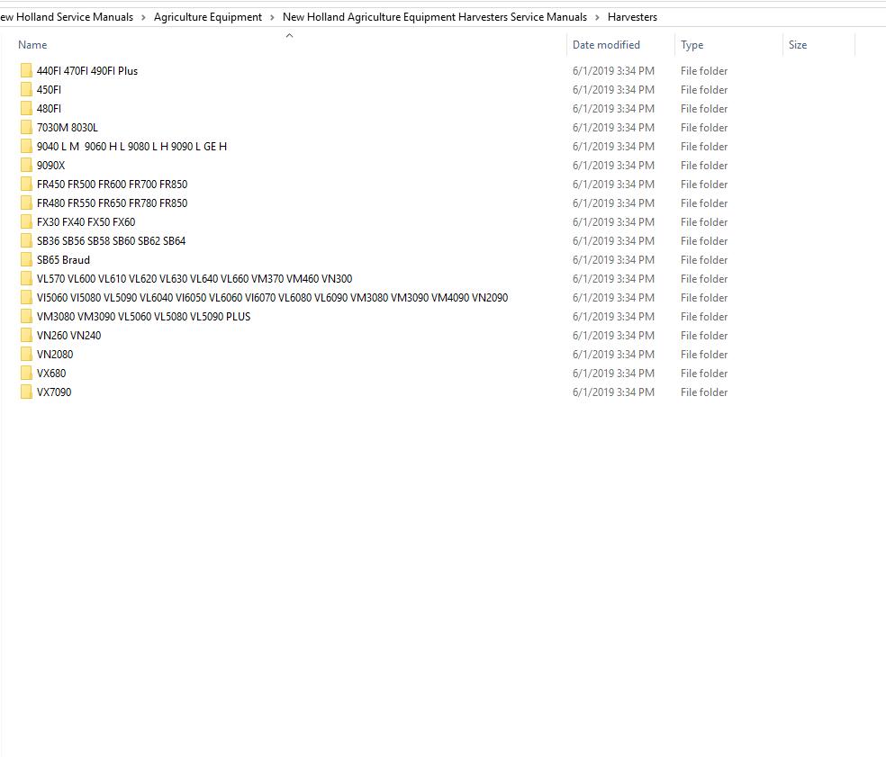Select the 450FI folder icon

click(26, 90)
